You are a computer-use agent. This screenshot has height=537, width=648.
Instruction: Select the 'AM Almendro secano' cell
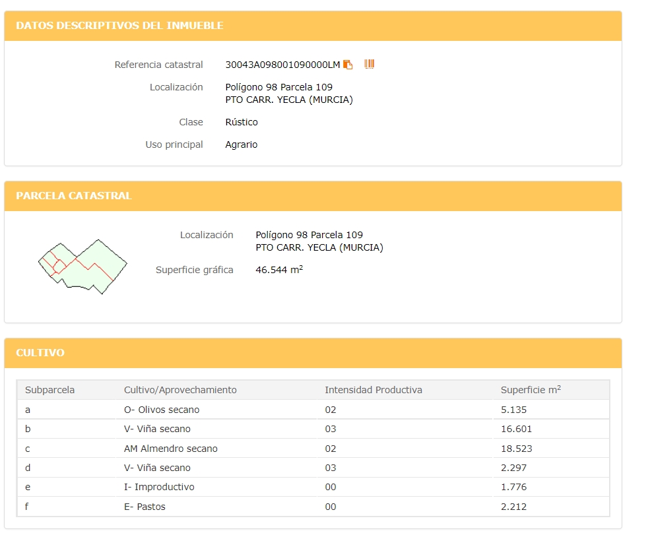point(171,449)
